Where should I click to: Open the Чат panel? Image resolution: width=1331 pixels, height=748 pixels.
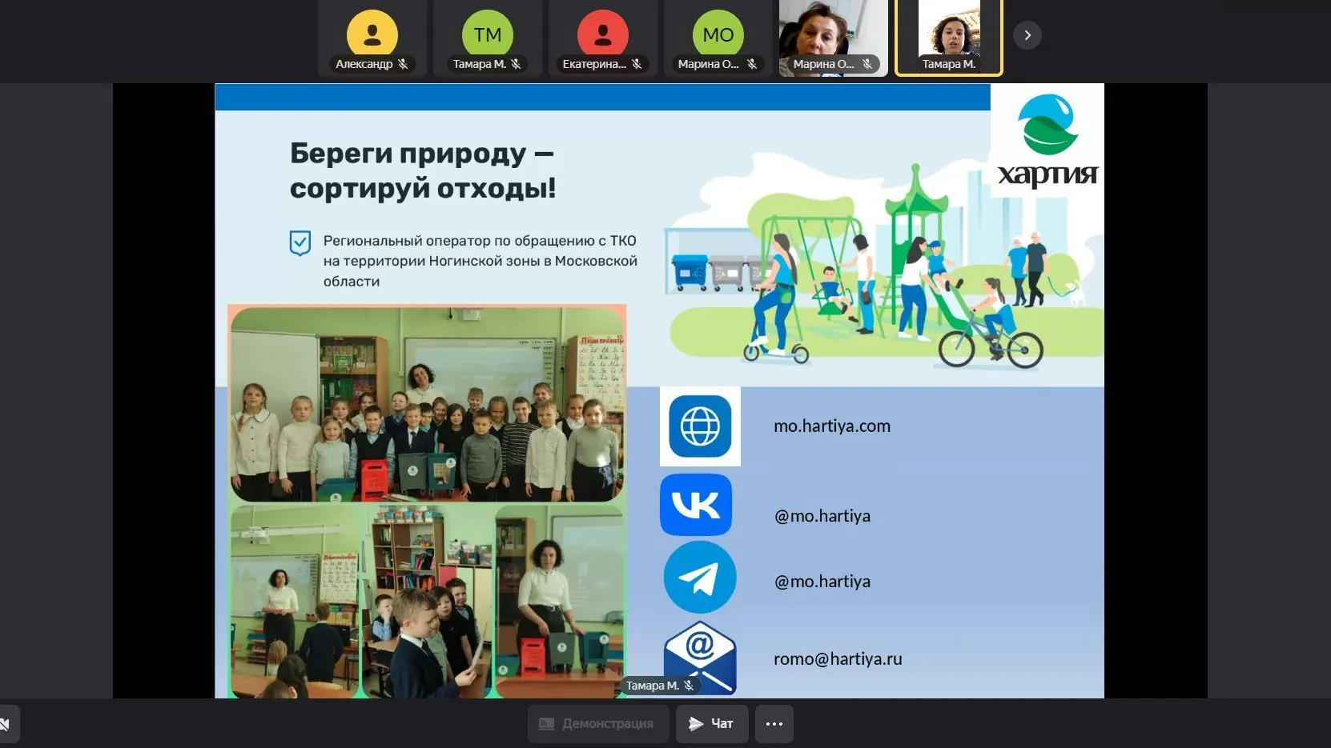pyautogui.click(x=712, y=723)
